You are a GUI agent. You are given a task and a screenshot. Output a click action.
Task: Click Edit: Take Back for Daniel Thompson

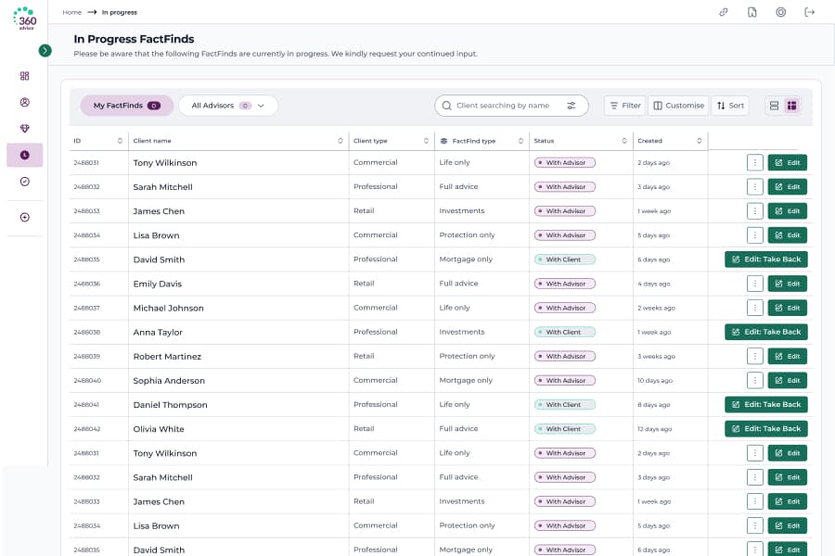765,405
